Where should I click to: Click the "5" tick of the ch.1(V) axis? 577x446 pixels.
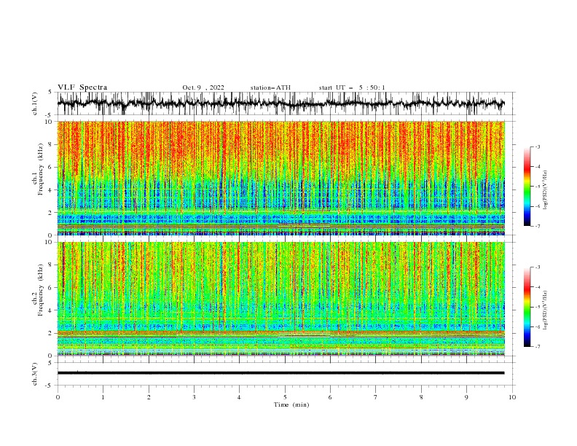50,93
